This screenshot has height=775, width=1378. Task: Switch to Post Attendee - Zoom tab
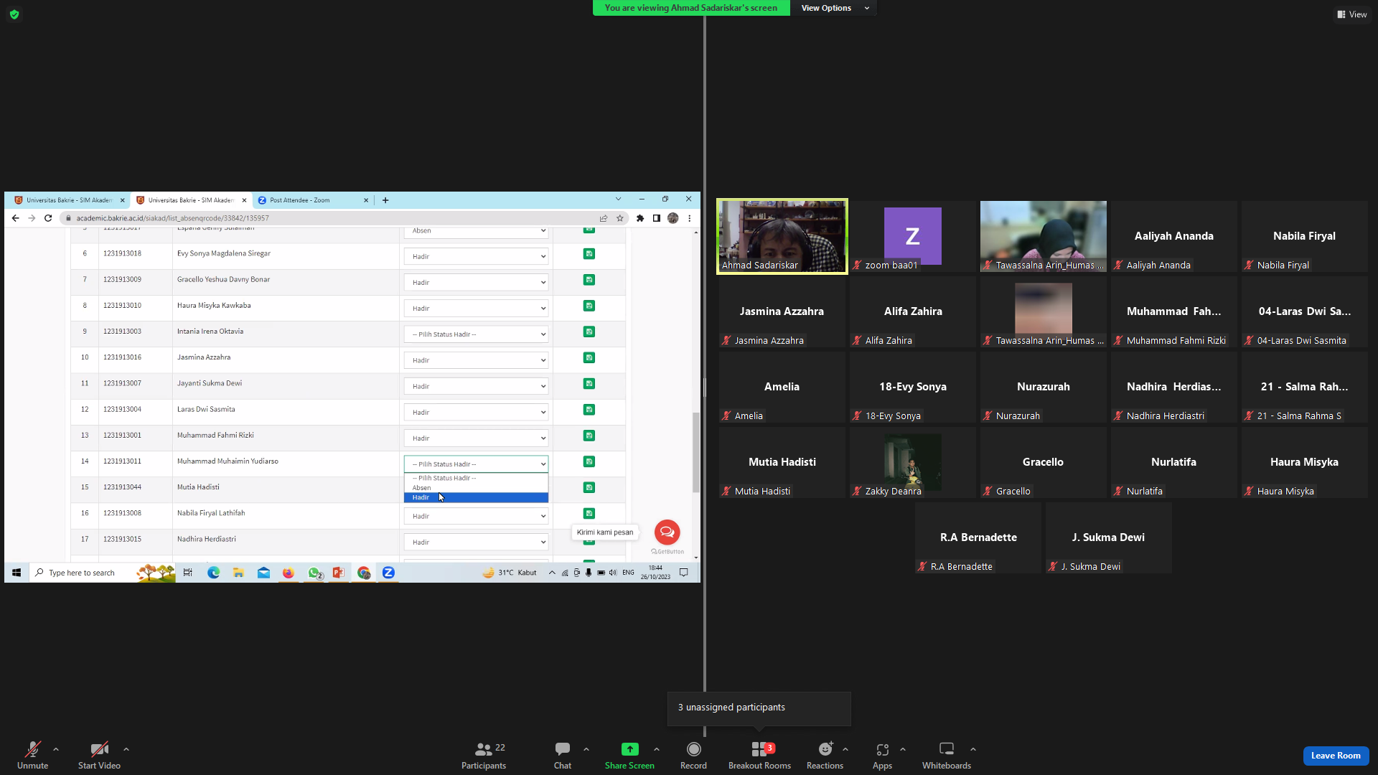[313, 200]
